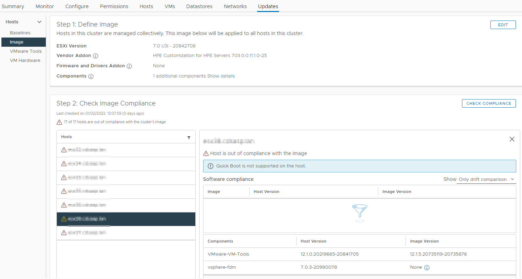Click host version 7.0.3-20990078

[x=319, y=267]
